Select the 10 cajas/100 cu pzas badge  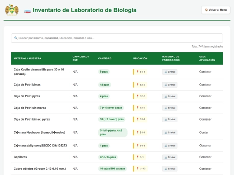tap(113, 169)
